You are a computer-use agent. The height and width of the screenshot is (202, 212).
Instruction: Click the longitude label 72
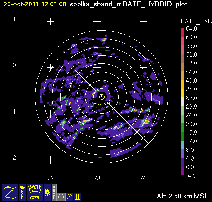point(50,178)
